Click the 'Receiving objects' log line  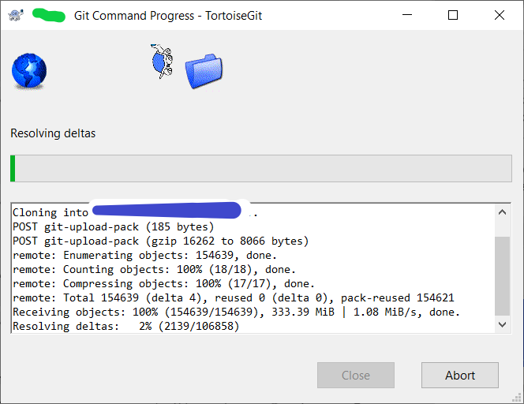tap(236, 312)
